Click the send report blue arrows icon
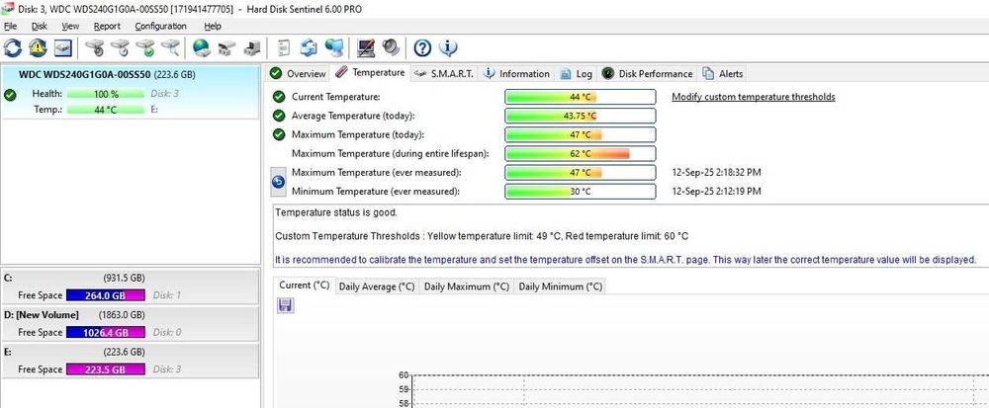Viewport: 989px width, 408px height. coord(309,47)
